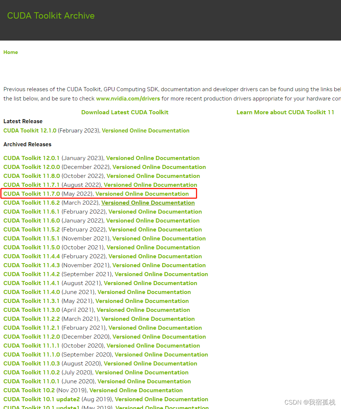Image resolution: width=341 pixels, height=409 pixels.
Task: Open Versioned Online Documentation for 11.0.3
Action: point(151,363)
